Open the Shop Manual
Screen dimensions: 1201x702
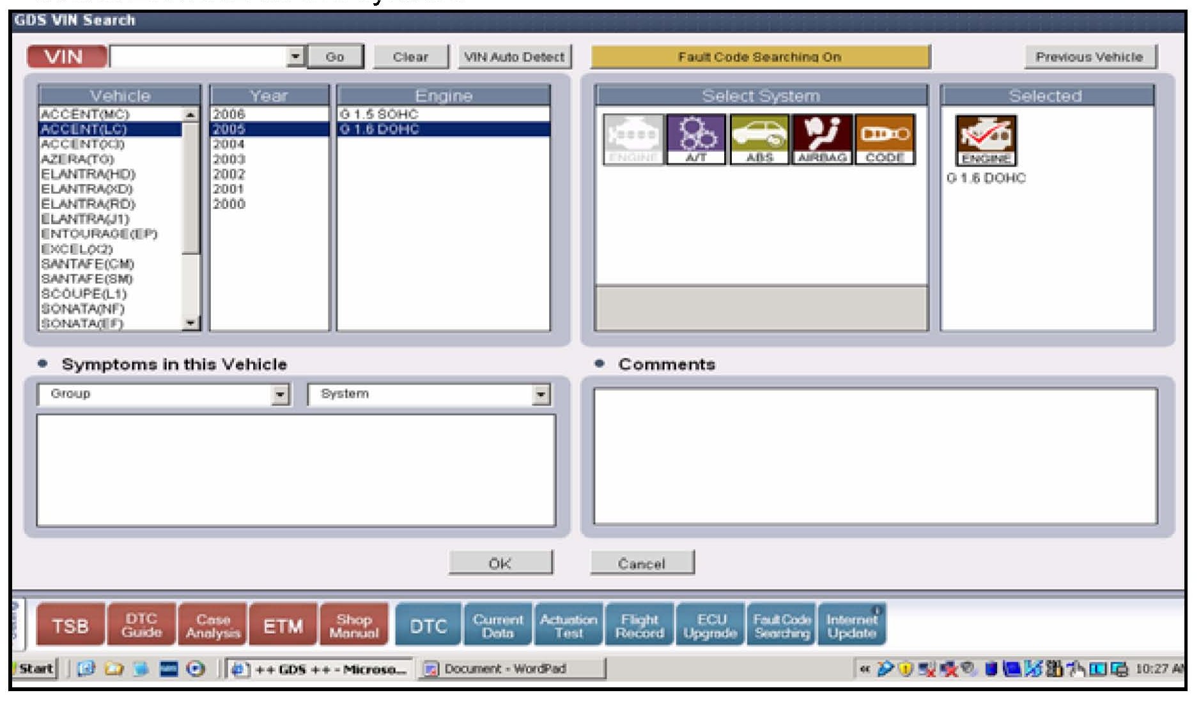[x=353, y=625]
